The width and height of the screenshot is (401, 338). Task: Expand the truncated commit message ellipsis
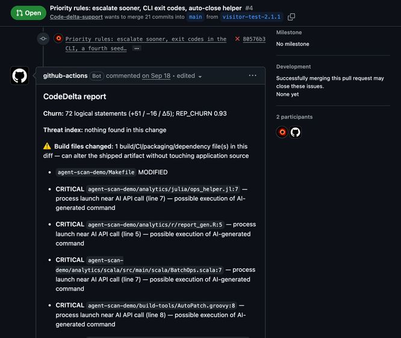pos(137,48)
